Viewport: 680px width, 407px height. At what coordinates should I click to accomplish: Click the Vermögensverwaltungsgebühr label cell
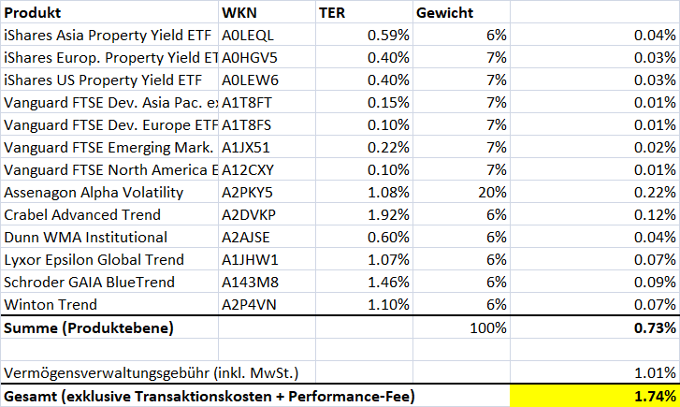point(159,372)
